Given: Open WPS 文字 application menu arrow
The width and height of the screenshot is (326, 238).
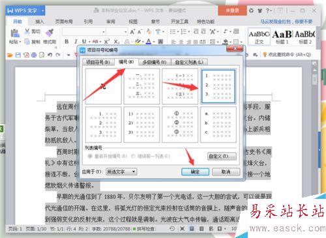Looking at the screenshot, I should (43, 10).
